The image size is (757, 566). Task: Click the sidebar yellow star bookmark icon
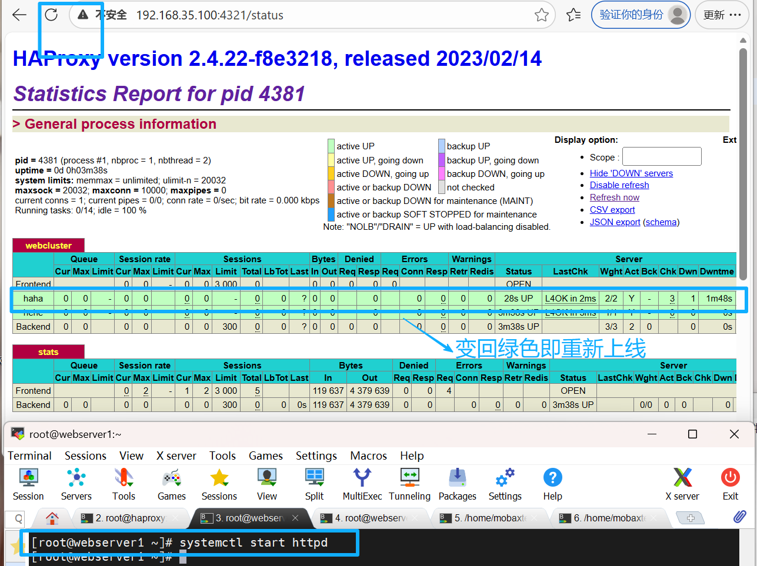(15, 547)
